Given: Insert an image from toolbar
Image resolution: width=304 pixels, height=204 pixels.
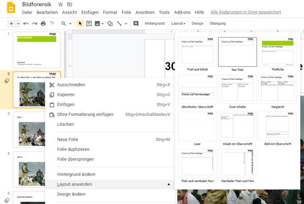Looking at the screenshot, I should coord(97,24).
